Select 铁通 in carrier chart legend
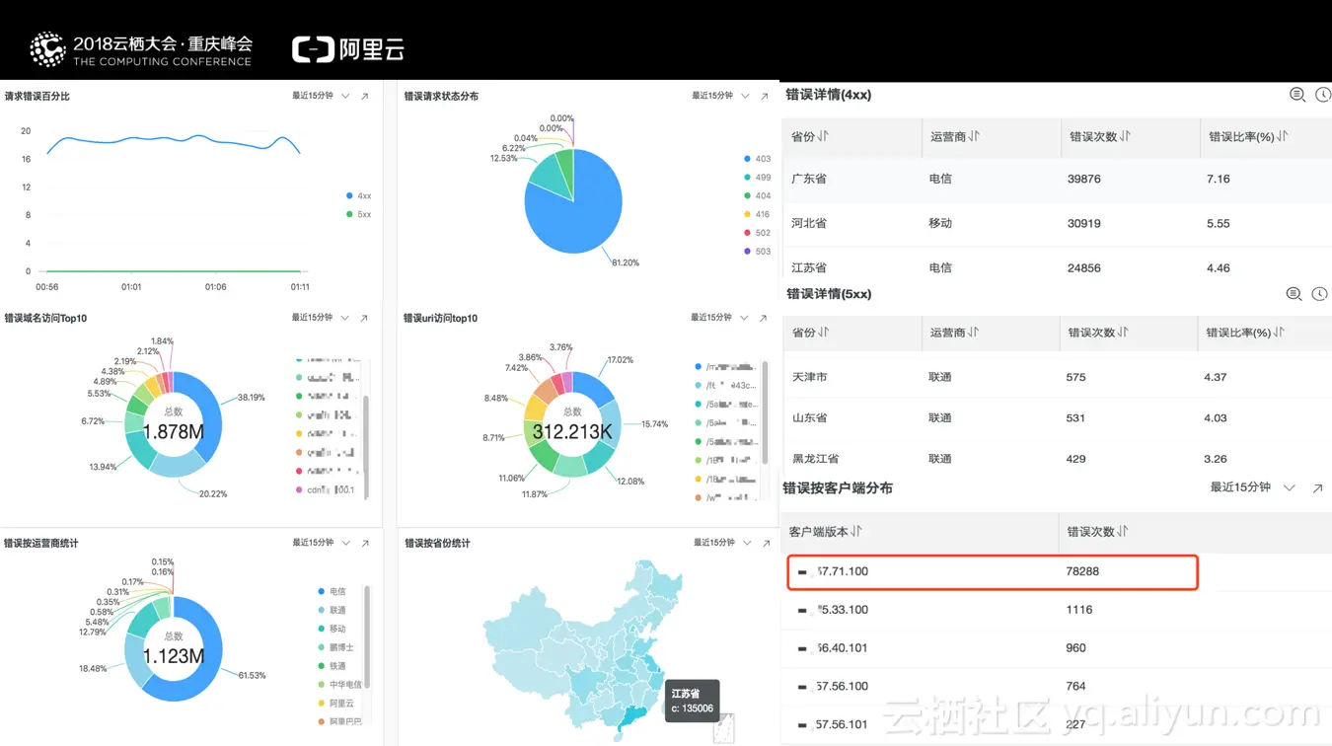This screenshot has width=1332, height=746. (x=332, y=666)
